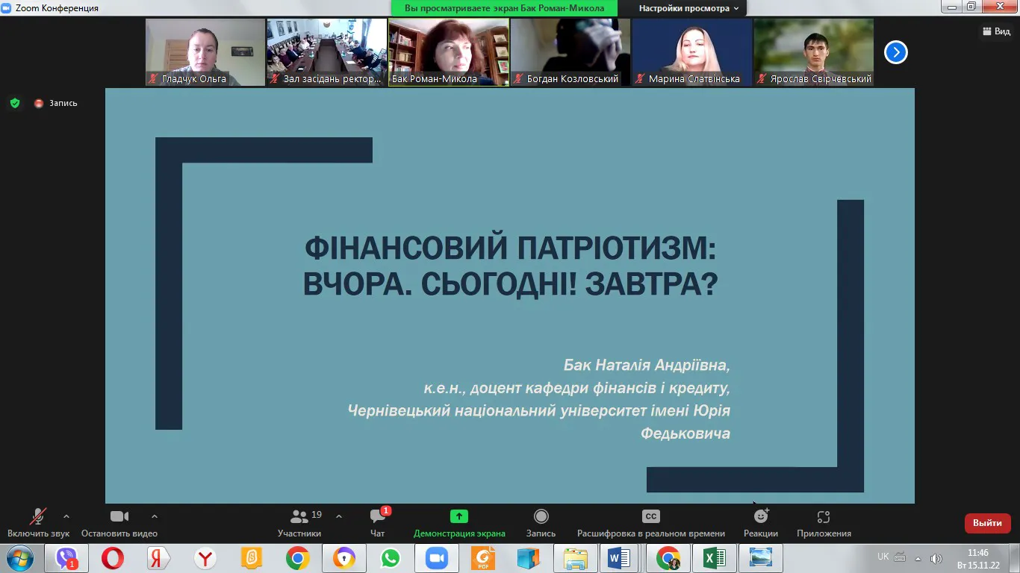Expand audio options arrow next to microphone

(x=66, y=516)
